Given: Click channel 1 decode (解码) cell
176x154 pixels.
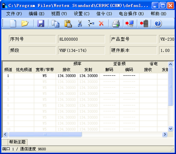Looking at the screenshot, I should tap(109, 76).
